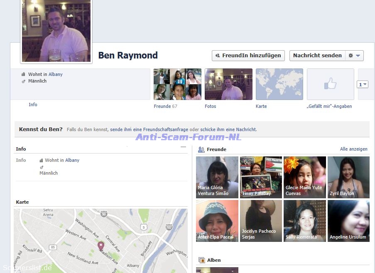Open the Freunde 67 collage tile
Screen dimensions: 375x273
[x=177, y=84]
